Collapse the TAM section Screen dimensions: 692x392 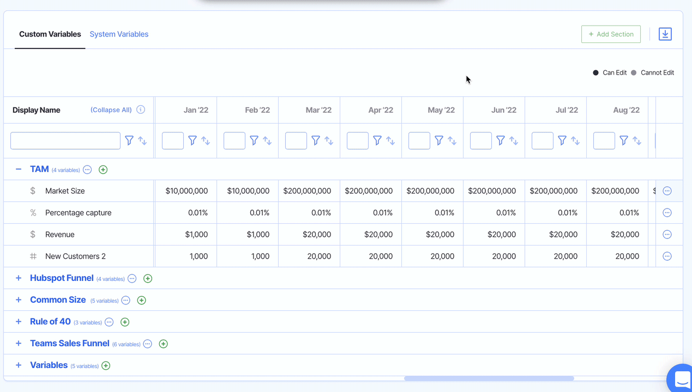coord(19,169)
